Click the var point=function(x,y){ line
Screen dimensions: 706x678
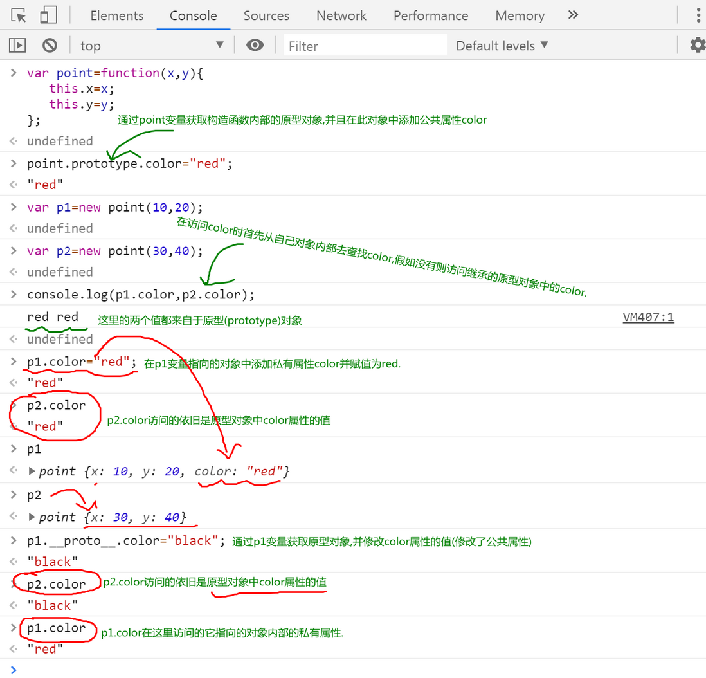click(115, 73)
